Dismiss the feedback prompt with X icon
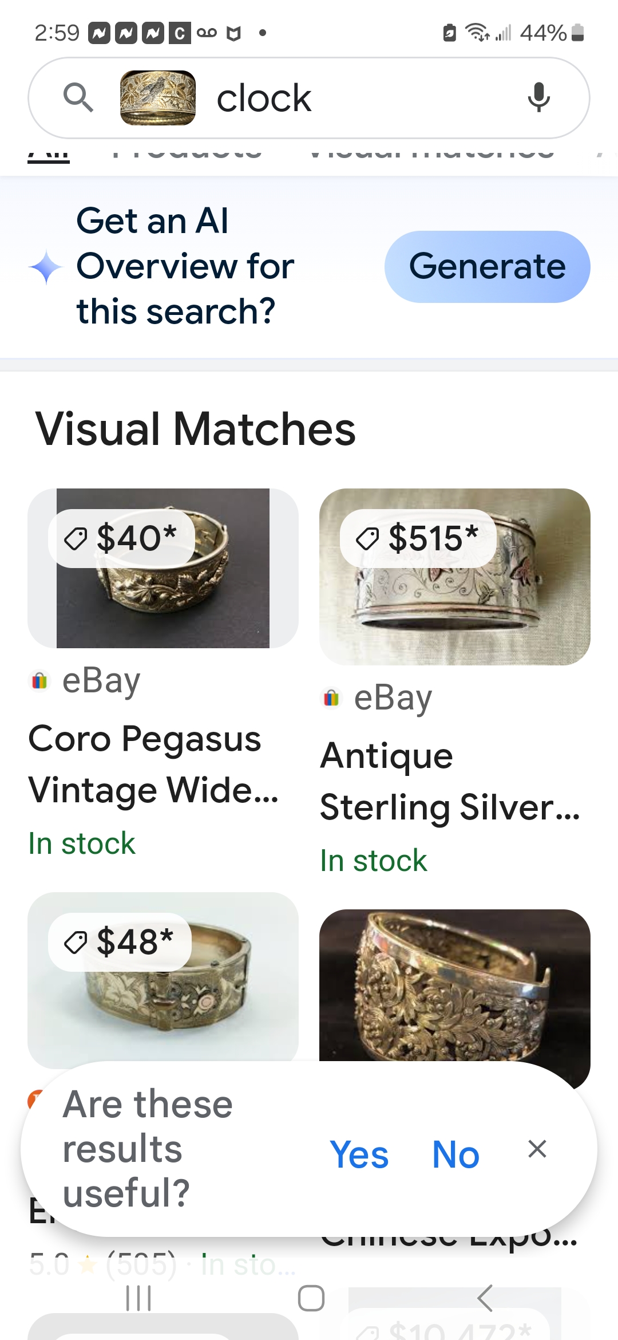 [537, 1149]
